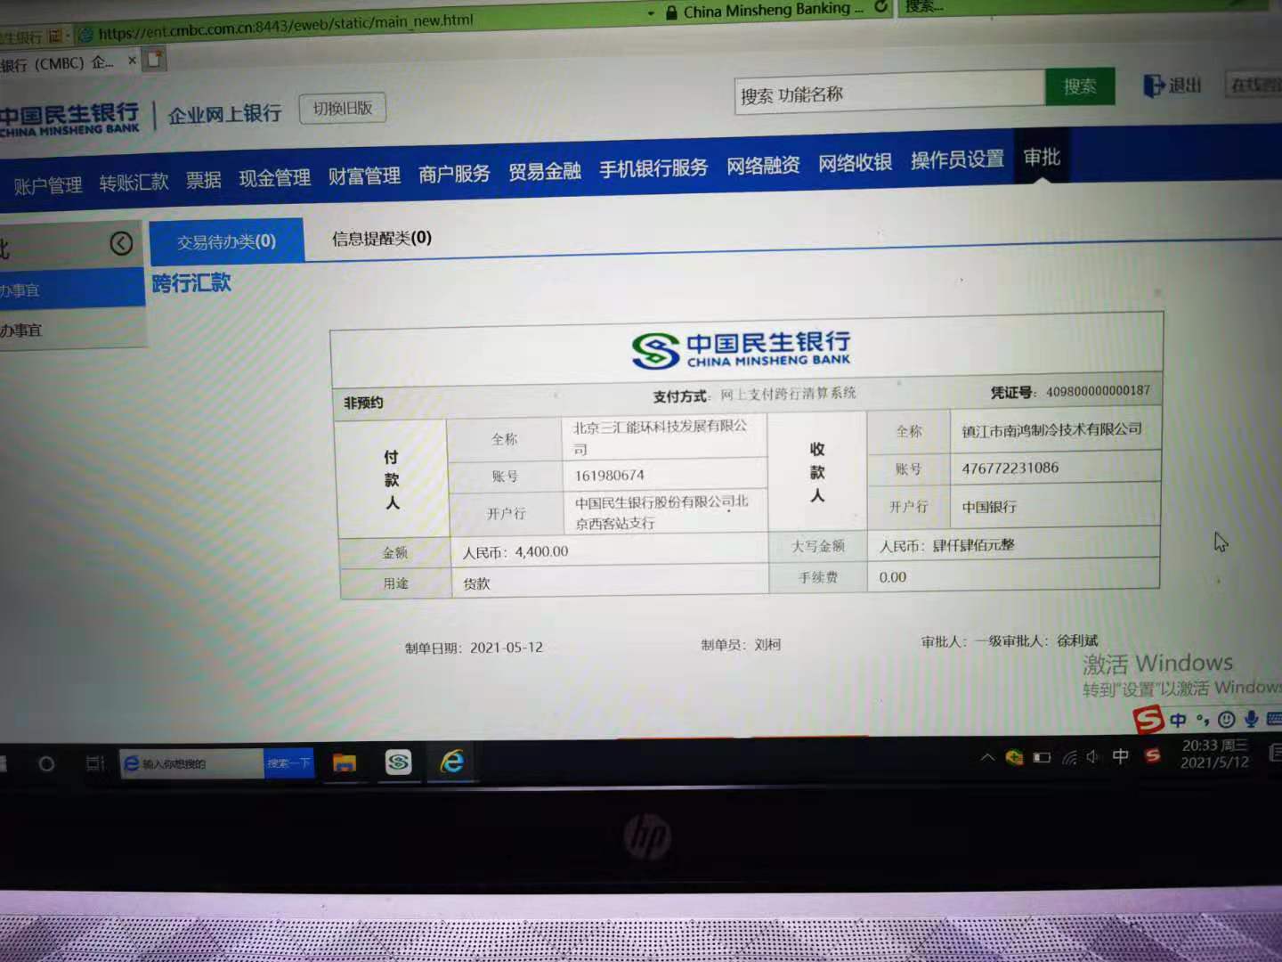The width and height of the screenshot is (1282, 962).
Task: Click the Cortana circle on the taskbar
Action: pos(46,764)
